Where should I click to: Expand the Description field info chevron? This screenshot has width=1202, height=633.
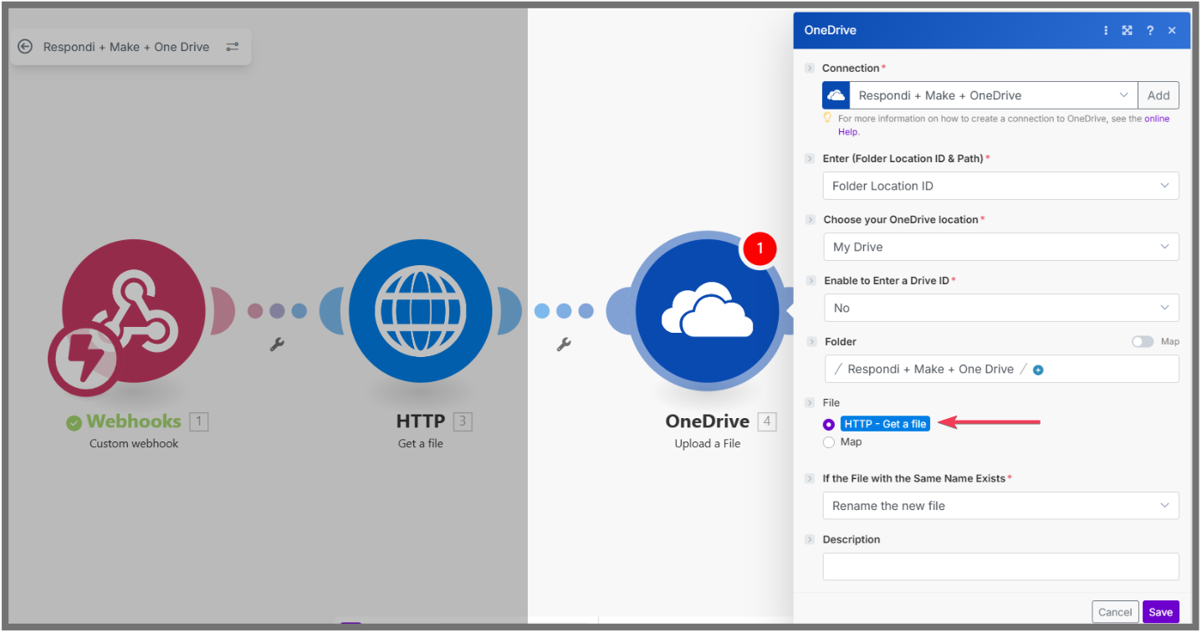809,539
